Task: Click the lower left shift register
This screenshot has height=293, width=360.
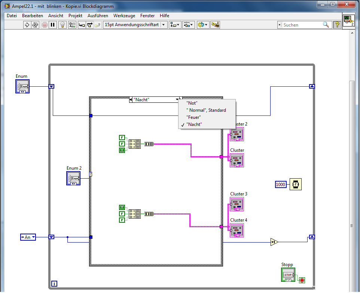Action: point(51,237)
